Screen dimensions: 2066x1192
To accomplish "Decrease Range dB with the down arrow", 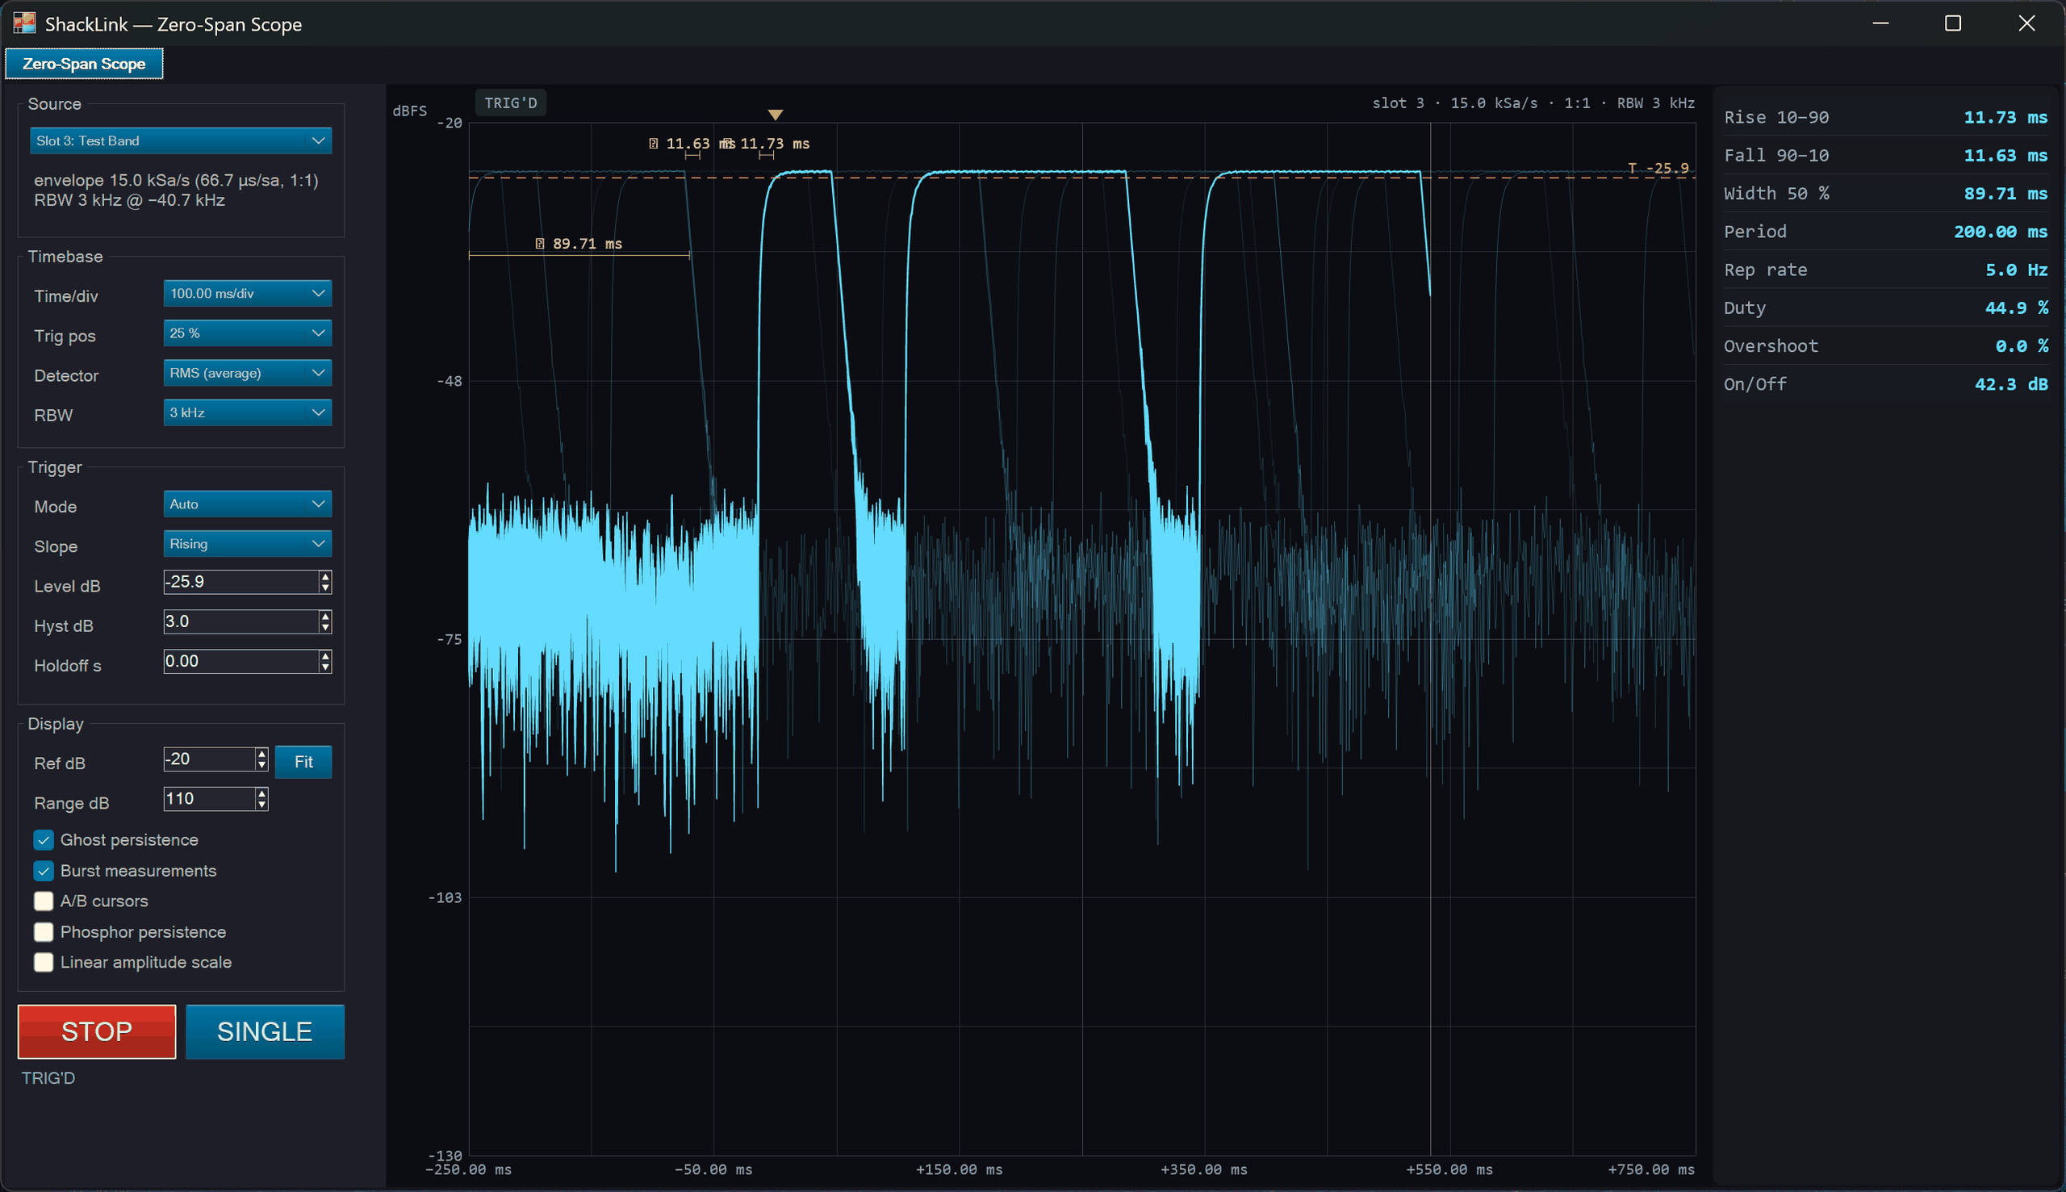I will click(262, 805).
